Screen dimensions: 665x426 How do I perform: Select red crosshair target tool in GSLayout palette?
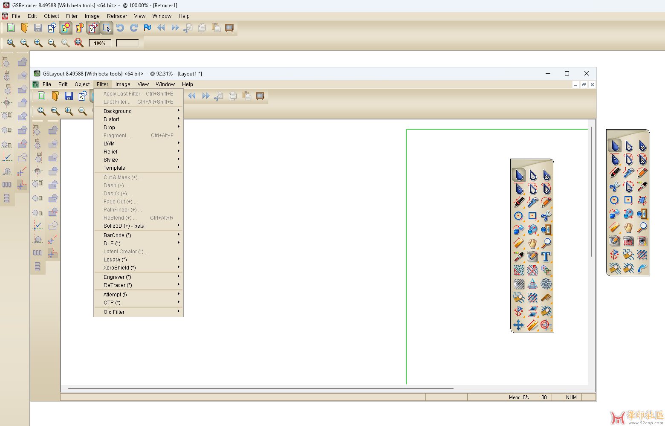point(546,325)
